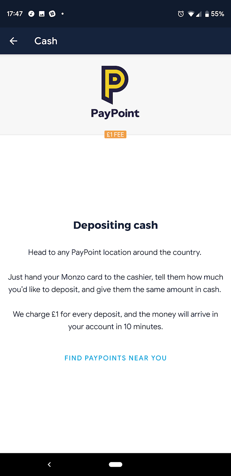Tap the home pill navigation button

tap(115, 465)
